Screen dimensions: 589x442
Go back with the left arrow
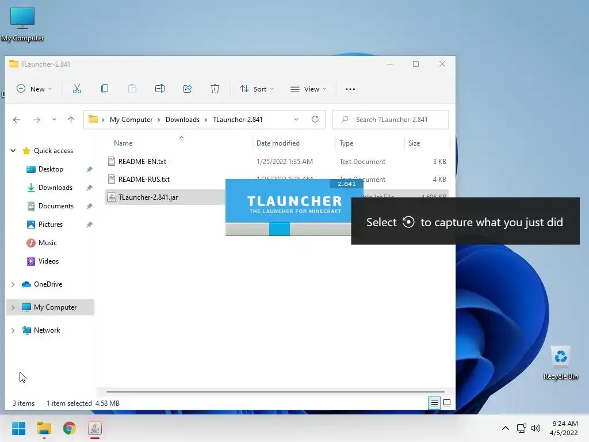(17, 120)
